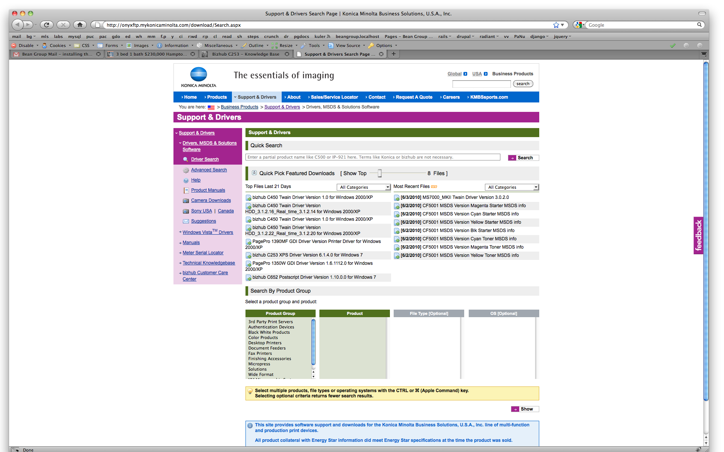Close the Bizhub C253 Knowledge Base tab
The height and width of the screenshot is (452, 724).
(287, 54)
